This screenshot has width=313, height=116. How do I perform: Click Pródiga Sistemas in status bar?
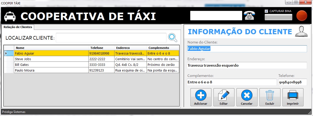click(14, 112)
